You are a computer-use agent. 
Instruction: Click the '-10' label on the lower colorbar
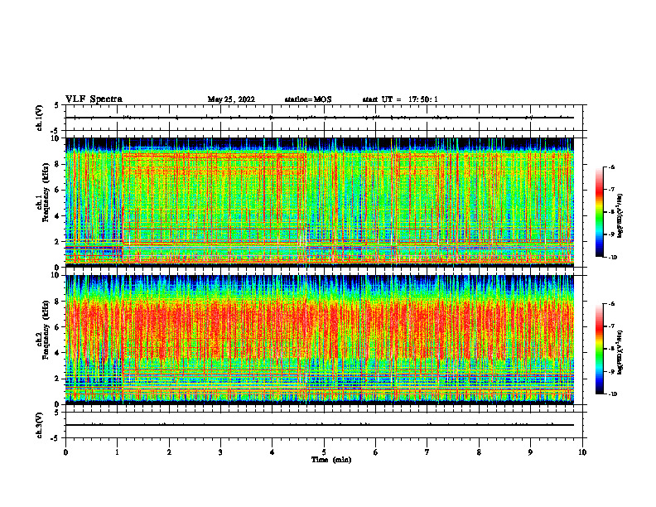click(612, 394)
